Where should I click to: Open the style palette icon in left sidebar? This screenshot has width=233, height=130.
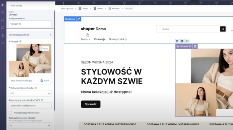pos(3,35)
